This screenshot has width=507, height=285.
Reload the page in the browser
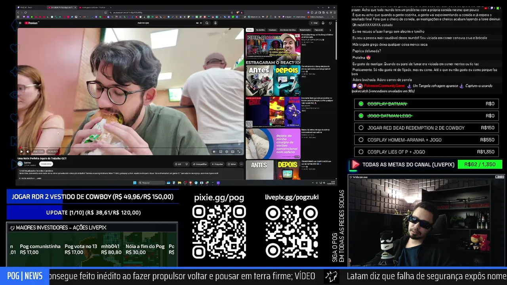(26, 13)
